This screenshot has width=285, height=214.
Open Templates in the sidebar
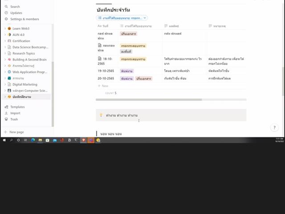point(17,107)
